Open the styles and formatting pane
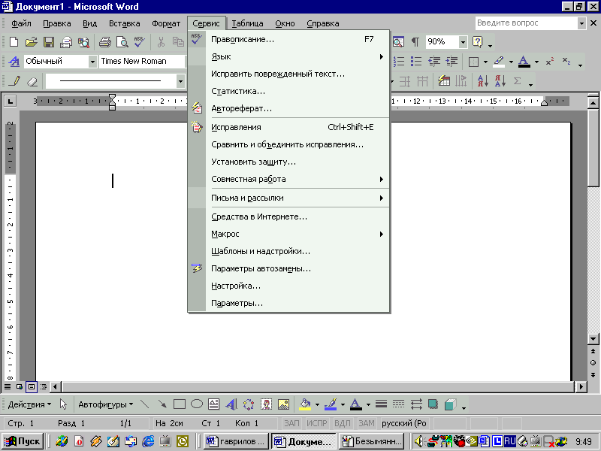 pyautogui.click(x=14, y=62)
